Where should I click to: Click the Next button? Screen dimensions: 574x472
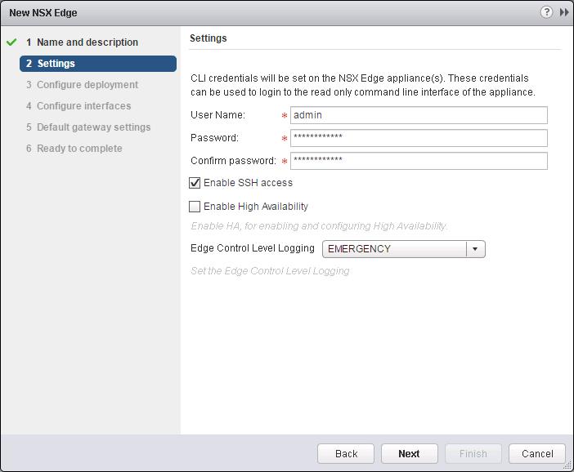(410, 454)
